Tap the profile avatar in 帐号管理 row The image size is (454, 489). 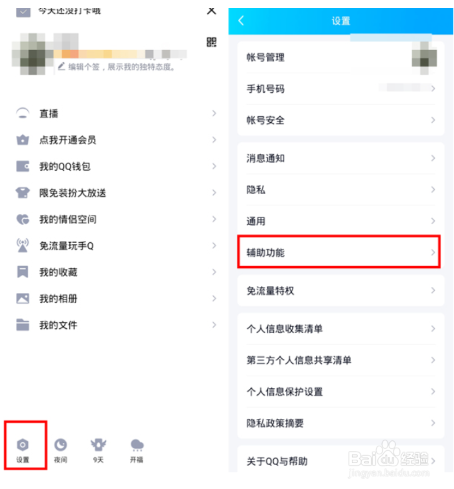pos(424,57)
